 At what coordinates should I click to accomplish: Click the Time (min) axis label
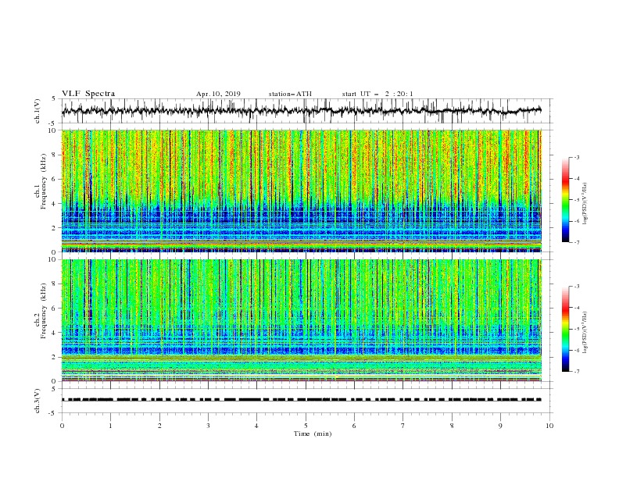[x=313, y=433]
